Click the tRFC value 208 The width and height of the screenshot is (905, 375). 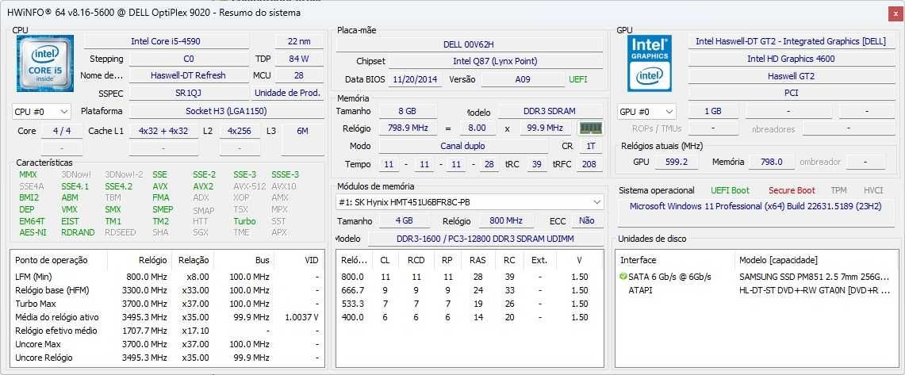click(x=589, y=164)
